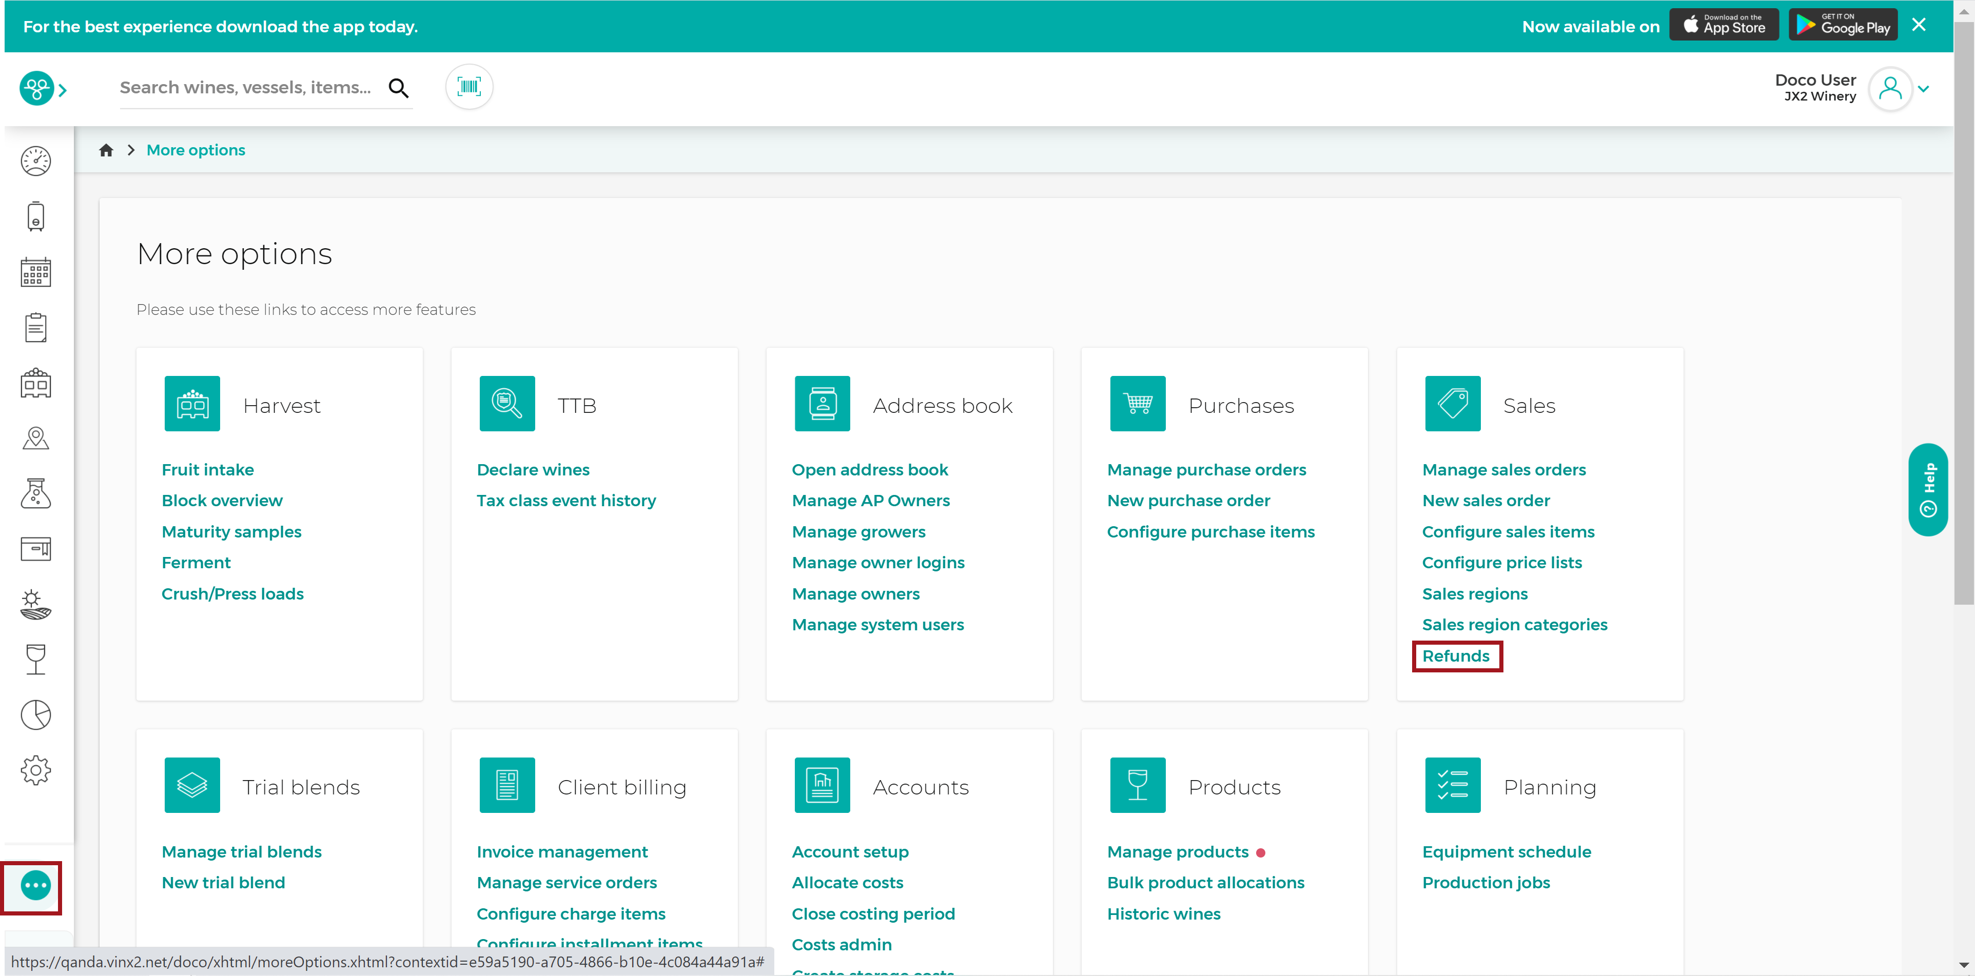Click the More options ellipsis button
The width and height of the screenshot is (1975, 976).
36,886
